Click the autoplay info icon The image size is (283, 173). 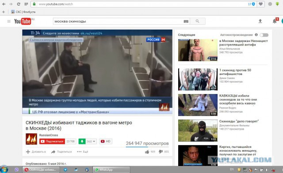tap(256, 34)
